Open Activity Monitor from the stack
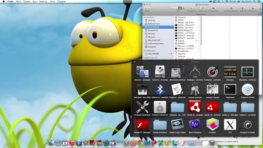The width and height of the screenshot is (263, 148). pos(247,72)
